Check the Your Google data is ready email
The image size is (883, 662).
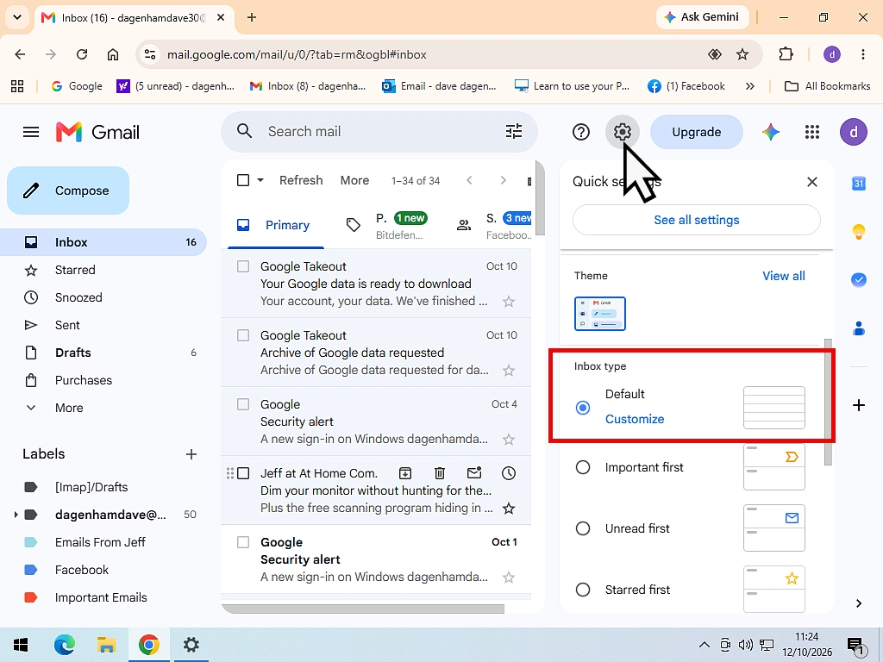pyautogui.click(x=243, y=266)
